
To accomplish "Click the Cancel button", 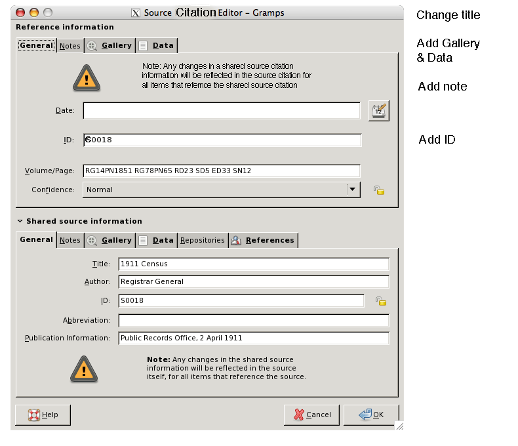I will point(311,415).
